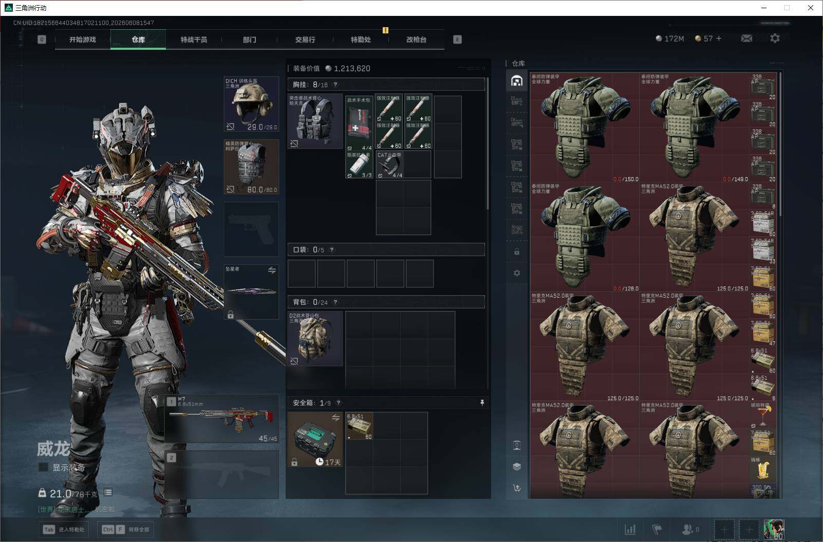Select the .338 AP ammo stack of 8
Screen dimensions: 823x542
pyautogui.click(x=763, y=197)
